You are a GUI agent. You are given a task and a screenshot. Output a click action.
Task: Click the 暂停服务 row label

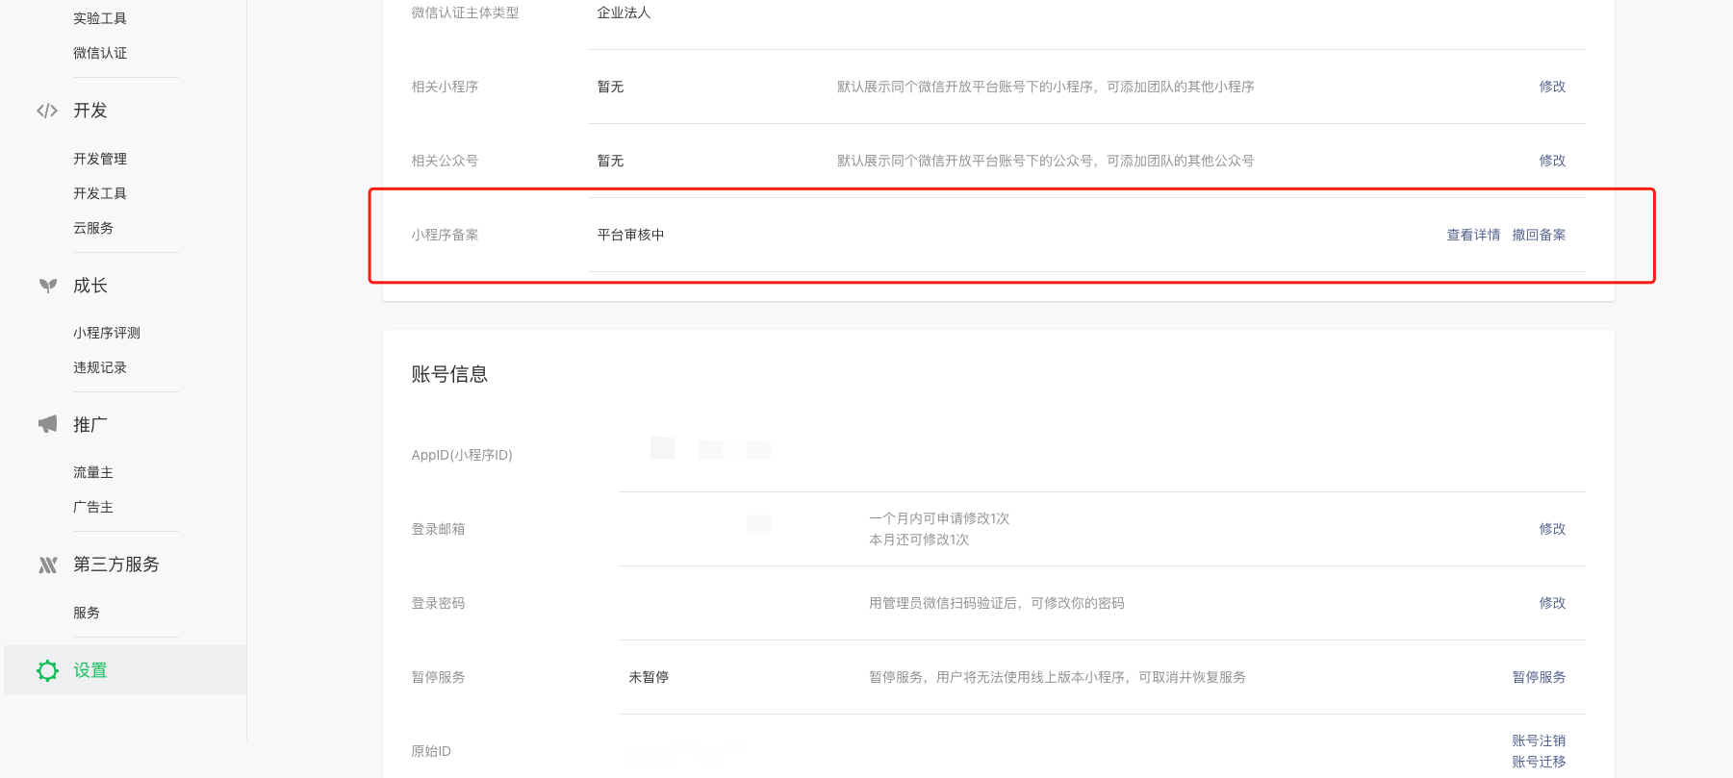[x=438, y=677]
